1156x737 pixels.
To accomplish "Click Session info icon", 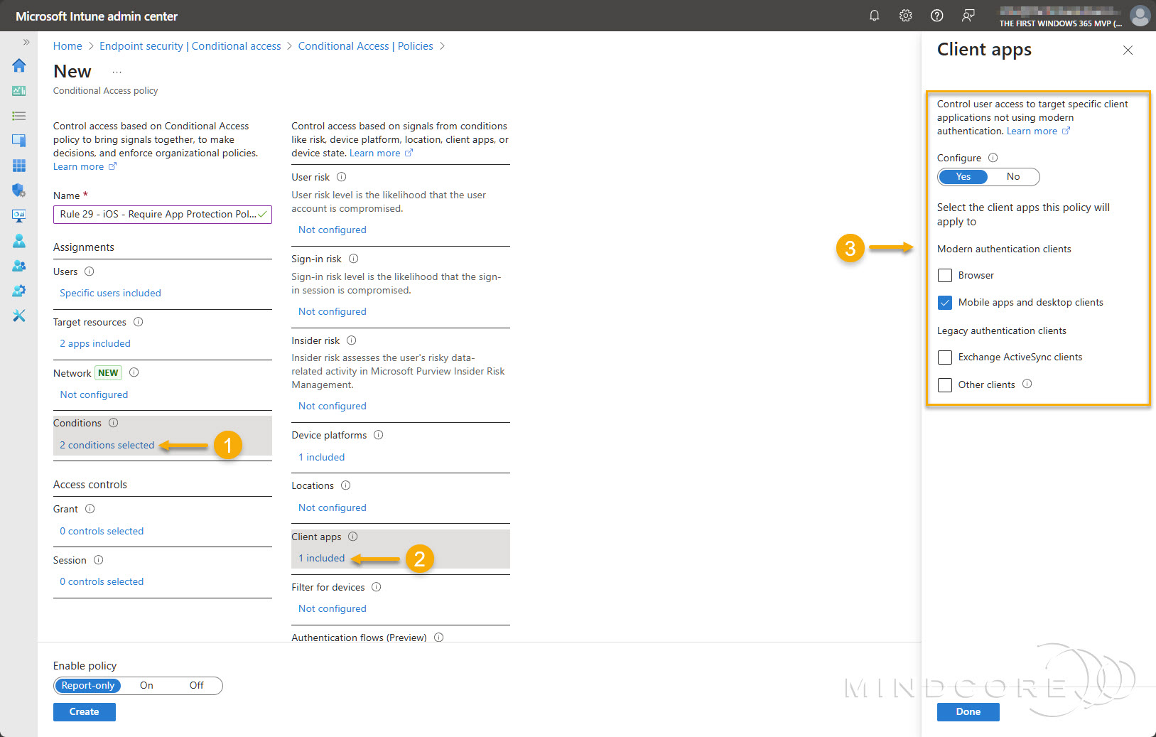I will [99, 560].
